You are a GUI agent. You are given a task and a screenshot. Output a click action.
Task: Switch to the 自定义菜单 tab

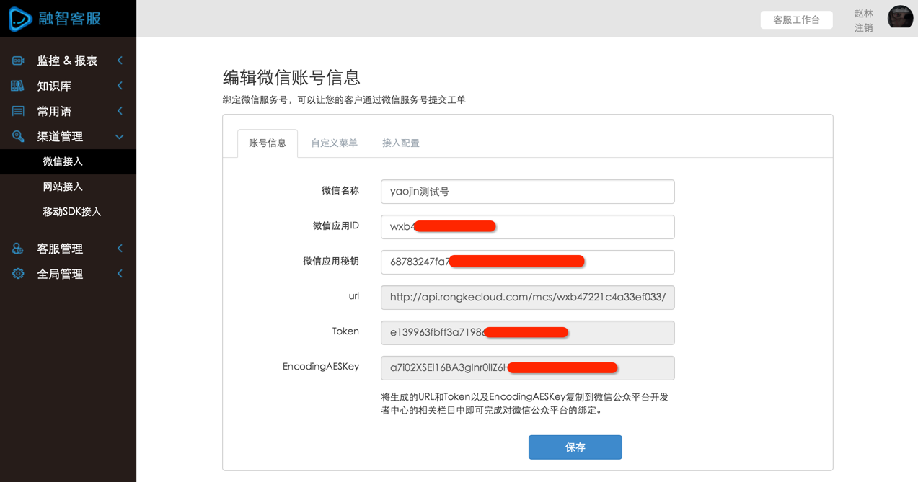pos(334,143)
